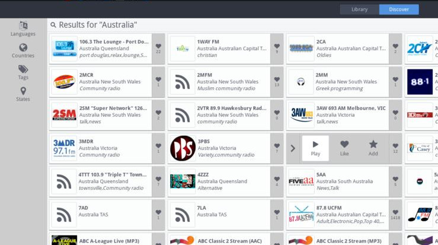
Task: Select 3AW 693 AM Melbourne, VIC title
Action: click(351, 108)
